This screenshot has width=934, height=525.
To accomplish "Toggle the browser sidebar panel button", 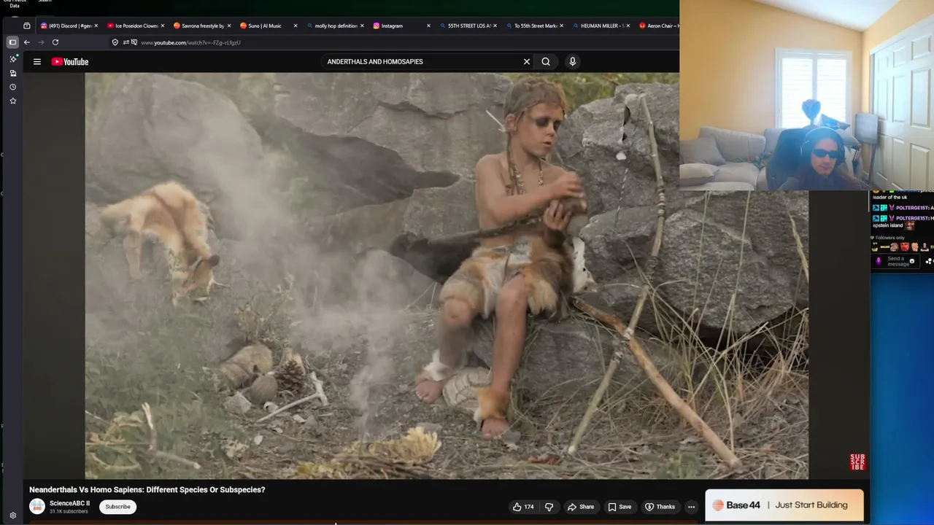I will (12, 42).
